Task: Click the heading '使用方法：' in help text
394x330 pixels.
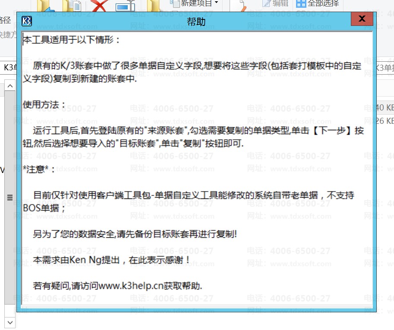Action: click(44, 104)
